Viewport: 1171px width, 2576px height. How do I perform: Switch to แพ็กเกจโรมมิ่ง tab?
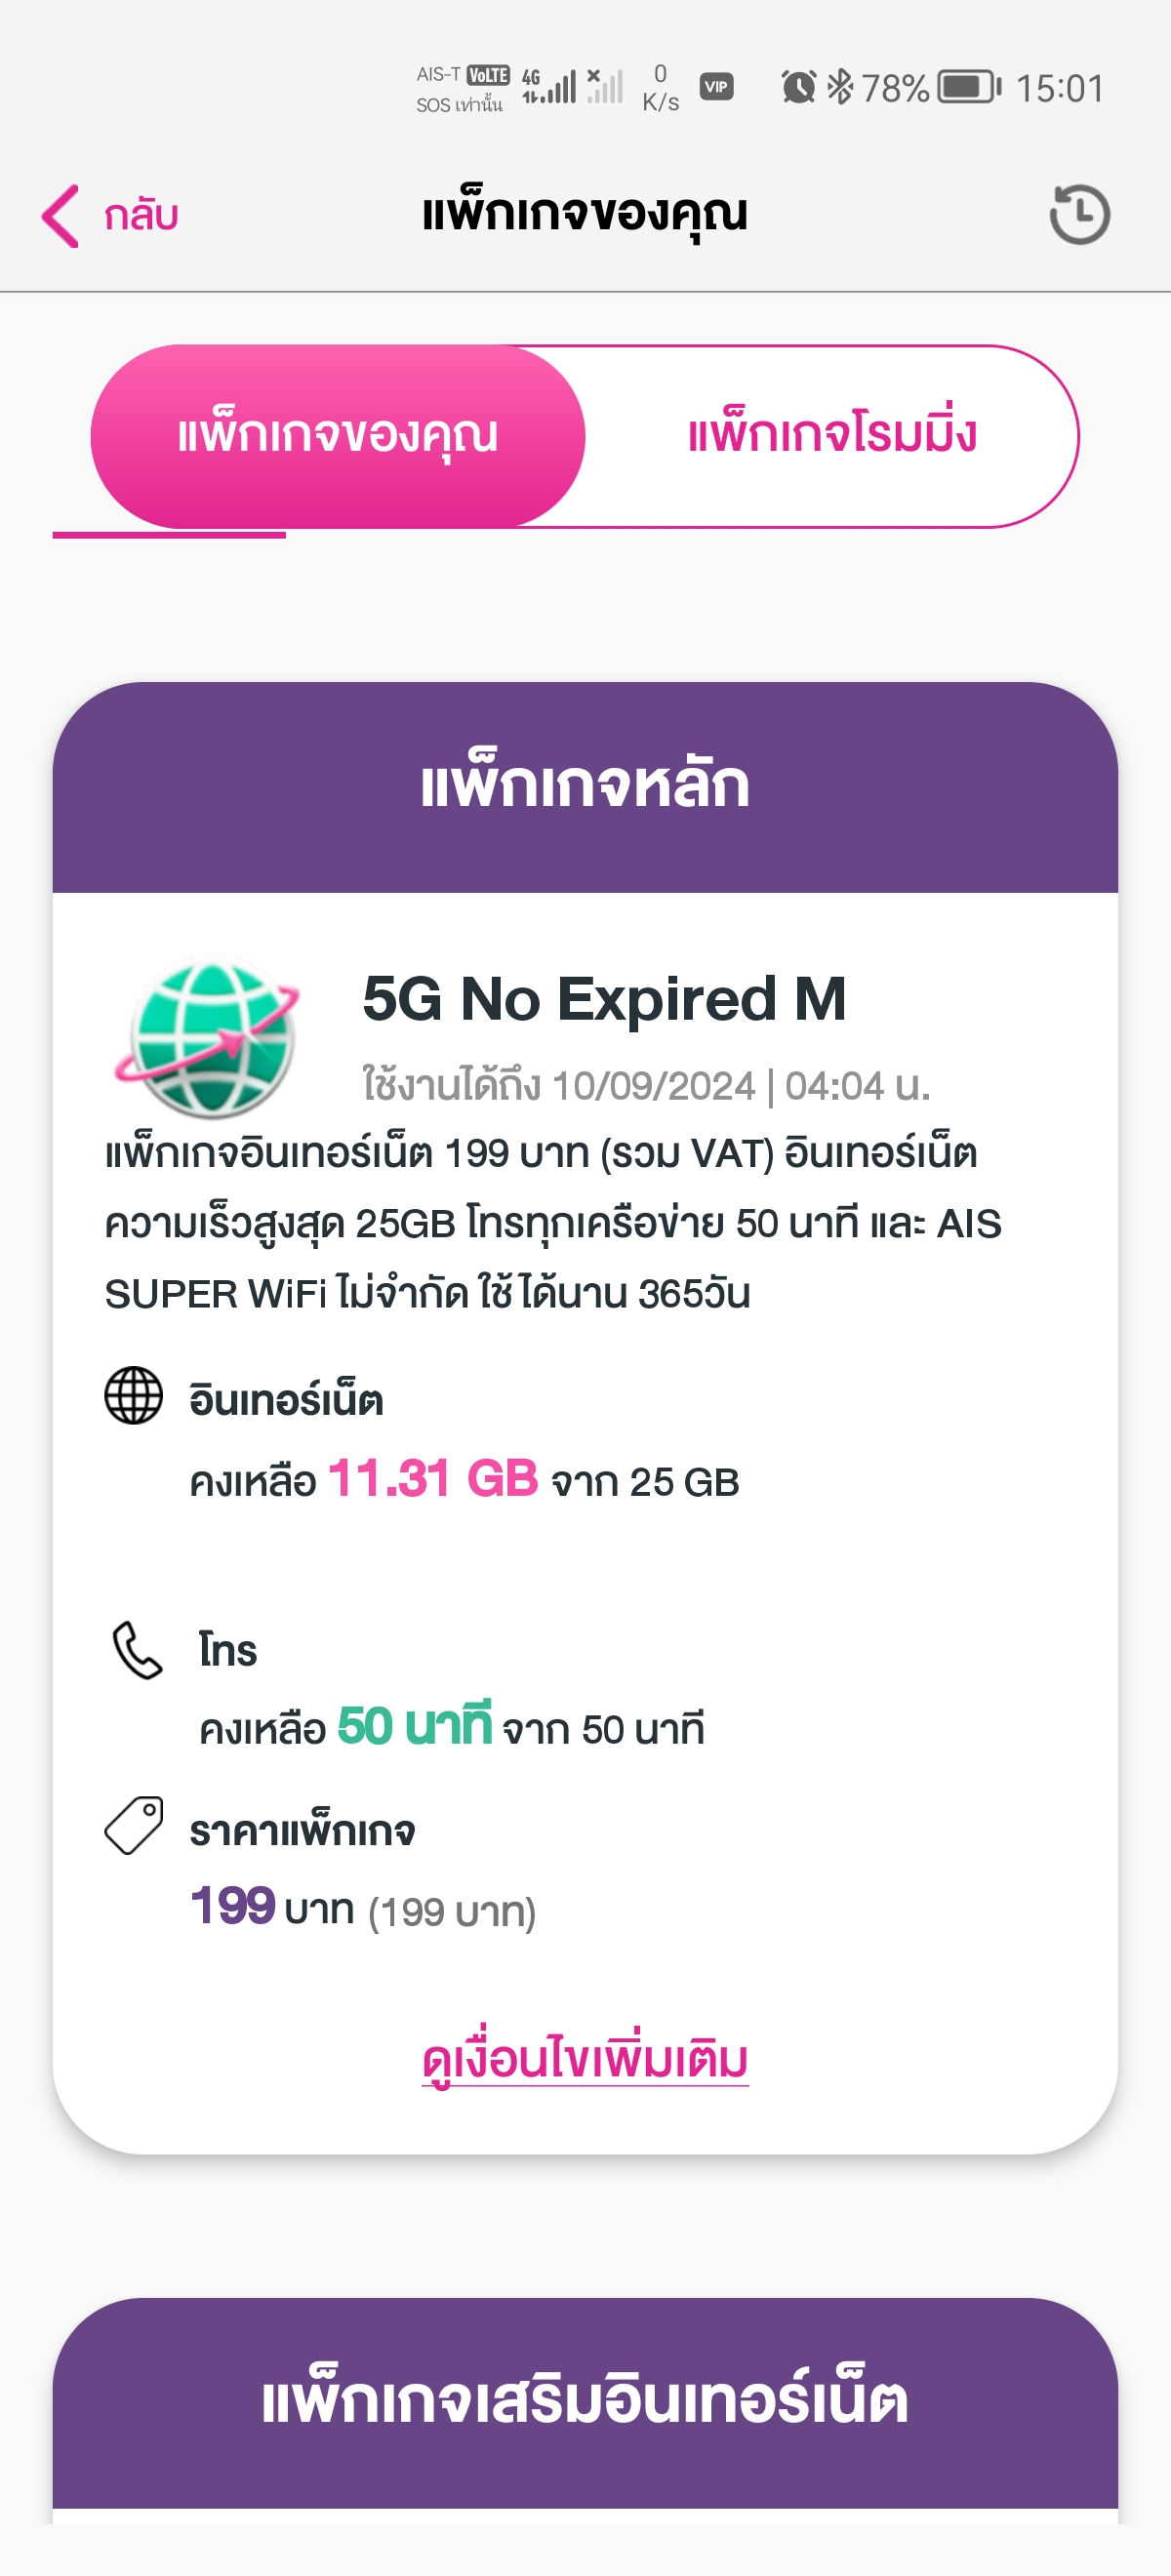832,435
